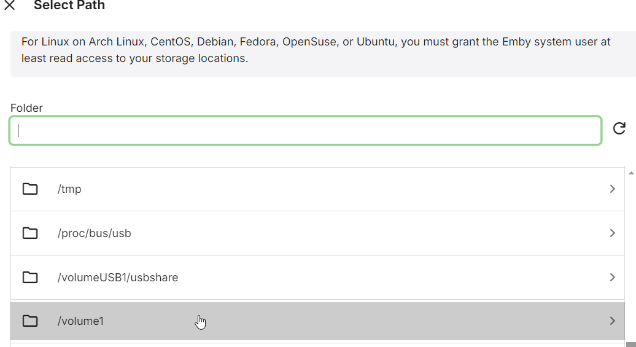This screenshot has width=636, height=347.
Task: Click the folder icon beside /proc/bus/usb
Action: tap(30, 233)
